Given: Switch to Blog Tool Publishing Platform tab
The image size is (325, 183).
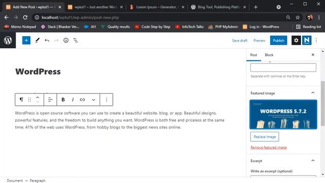Looking at the screenshot, I should (x=218, y=7).
